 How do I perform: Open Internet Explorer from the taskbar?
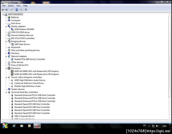[x=14, y=126]
